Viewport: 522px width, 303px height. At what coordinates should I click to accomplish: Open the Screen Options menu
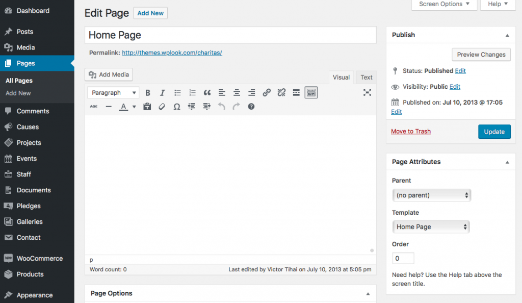pos(443,4)
